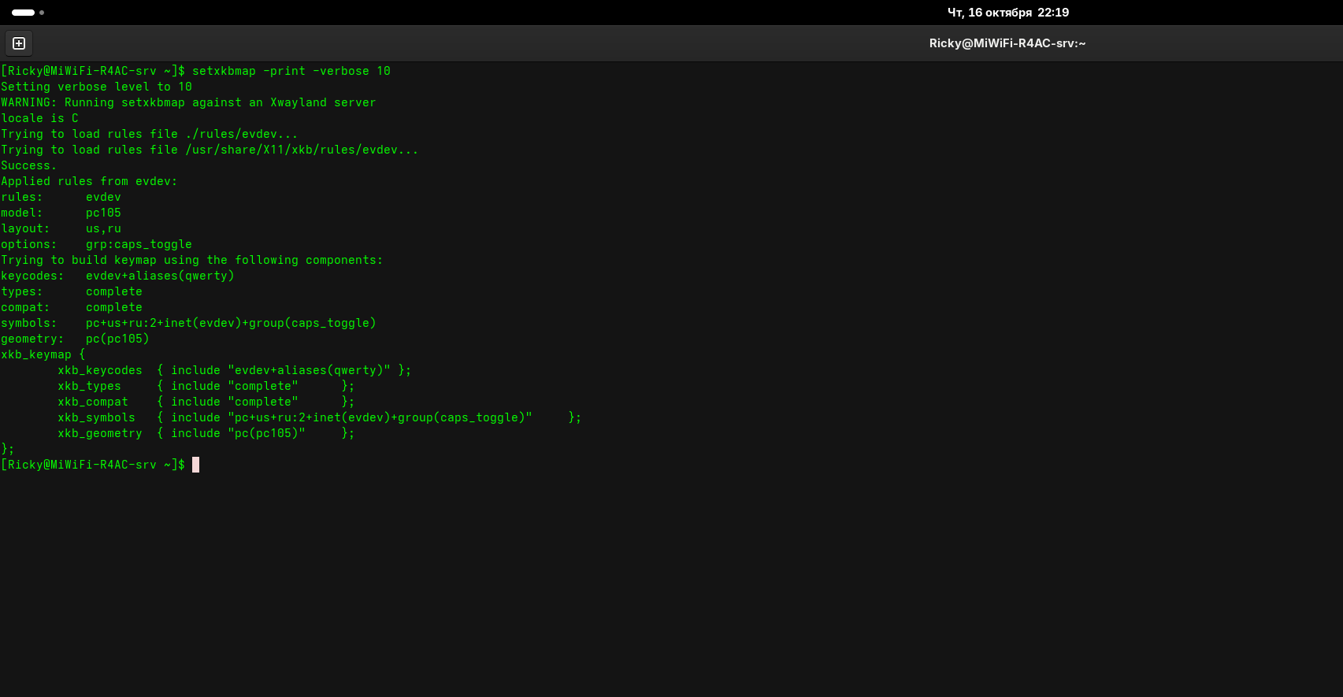Screen dimensions: 1343x697
Task: Click the 'xkb_keycodes' keyword
Action: coord(100,370)
